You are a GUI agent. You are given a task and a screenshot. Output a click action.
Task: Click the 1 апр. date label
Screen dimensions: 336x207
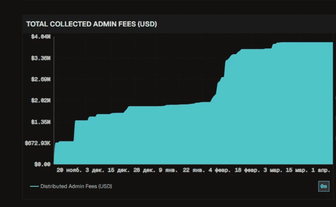[x=320, y=170]
